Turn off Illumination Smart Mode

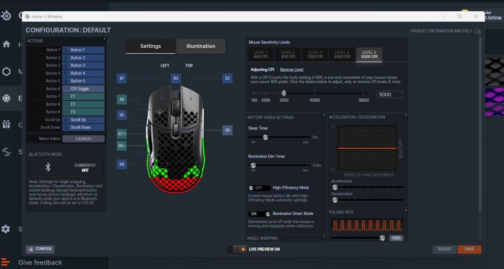tap(259, 214)
